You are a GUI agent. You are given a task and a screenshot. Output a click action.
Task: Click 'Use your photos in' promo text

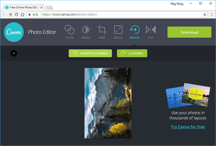(x=188, y=113)
